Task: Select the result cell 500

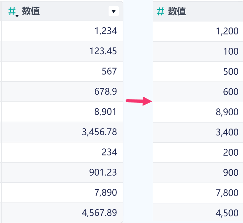Action: pos(198,72)
